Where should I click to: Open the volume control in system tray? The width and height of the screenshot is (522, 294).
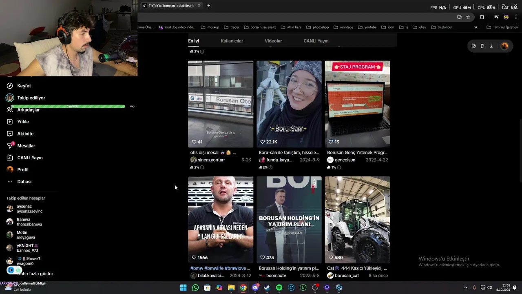pos(489,288)
